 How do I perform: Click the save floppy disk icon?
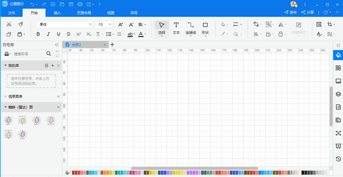tap(71, 4)
